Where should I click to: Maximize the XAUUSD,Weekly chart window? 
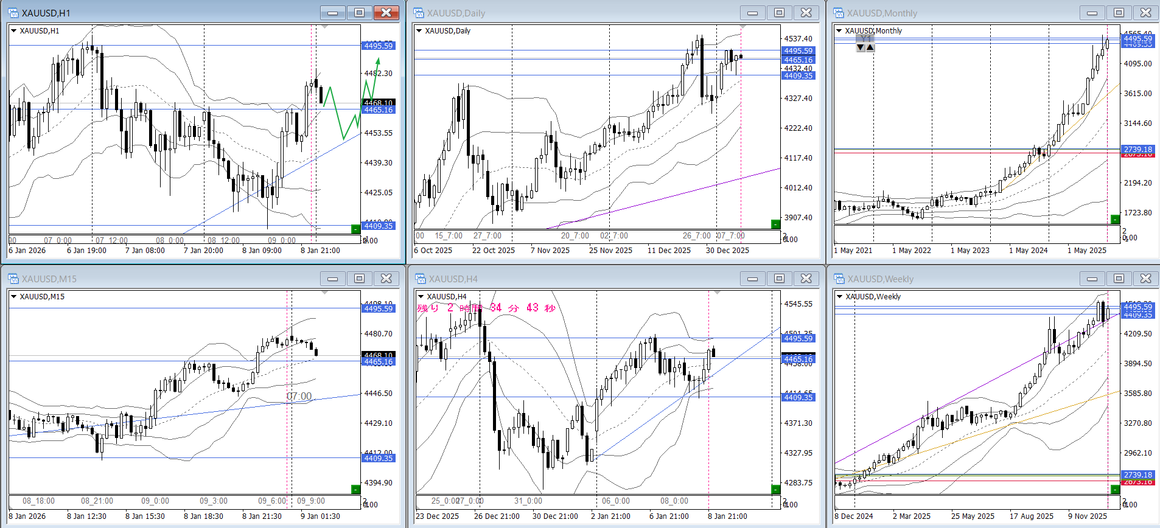point(1119,279)
